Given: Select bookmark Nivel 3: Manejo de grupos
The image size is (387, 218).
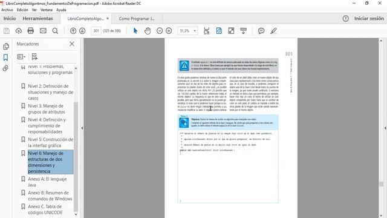Looking at the screenshot, I should 47,109.
